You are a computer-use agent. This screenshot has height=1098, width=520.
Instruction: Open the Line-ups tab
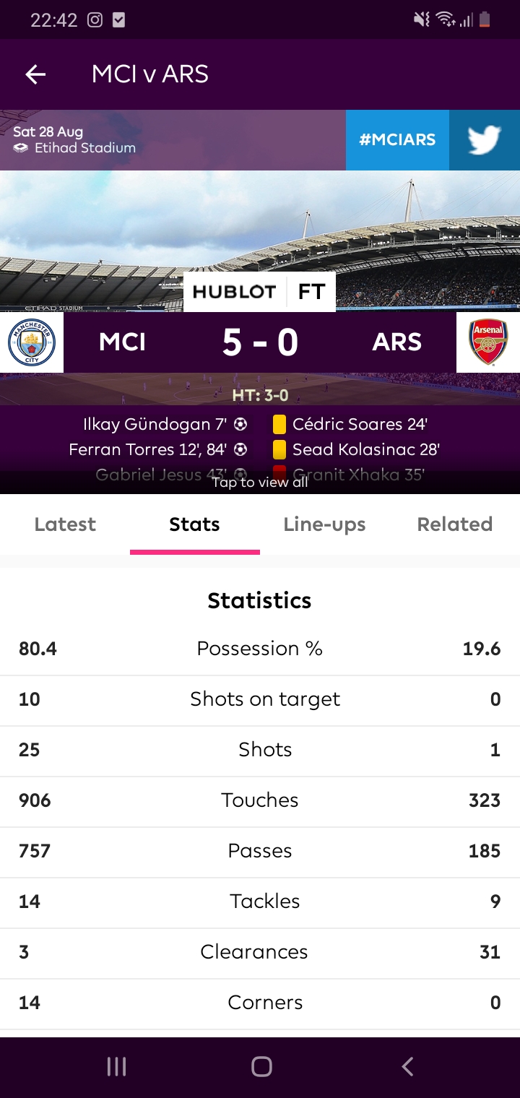click(324, 524)
